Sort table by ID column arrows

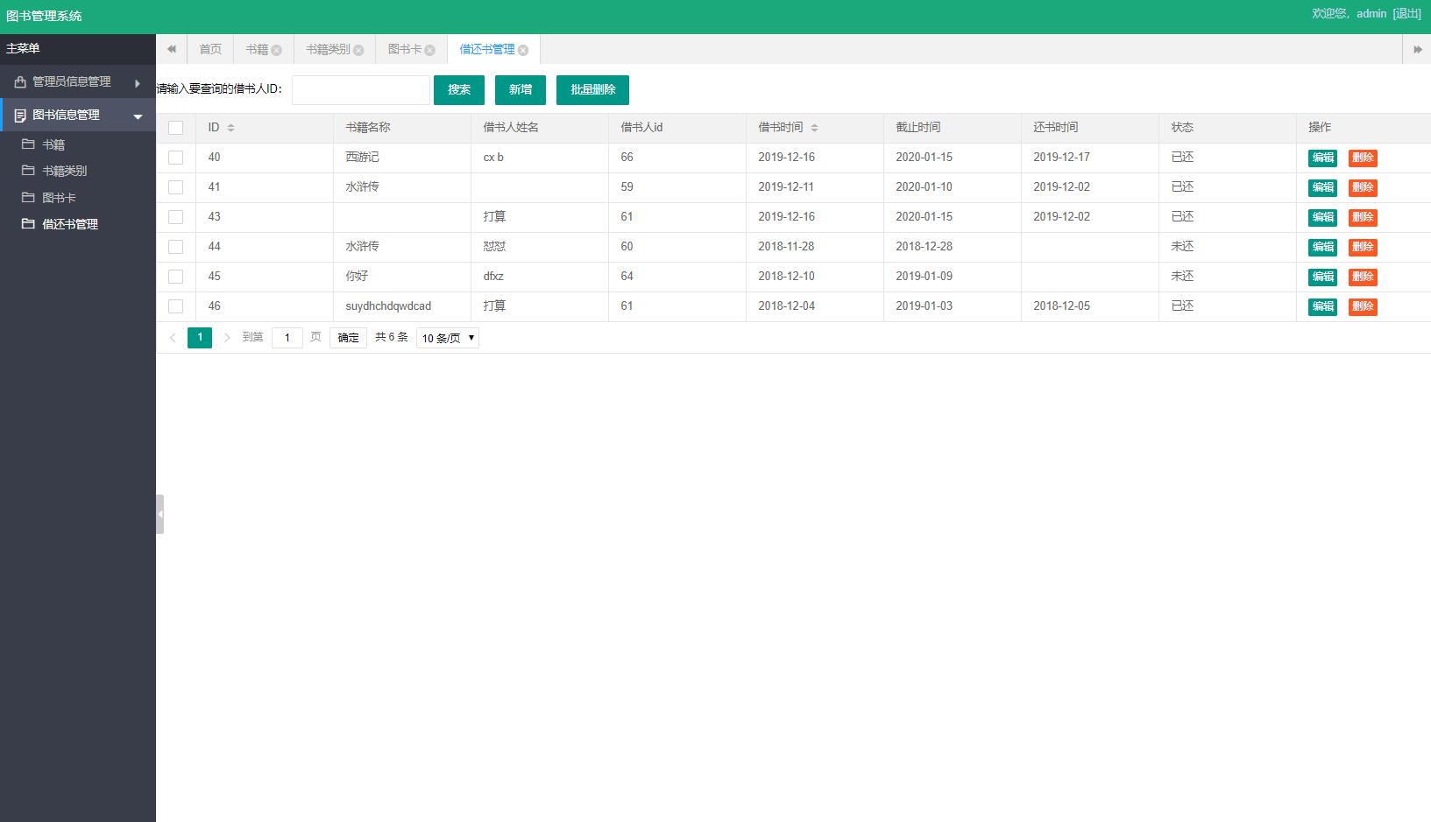230,128
